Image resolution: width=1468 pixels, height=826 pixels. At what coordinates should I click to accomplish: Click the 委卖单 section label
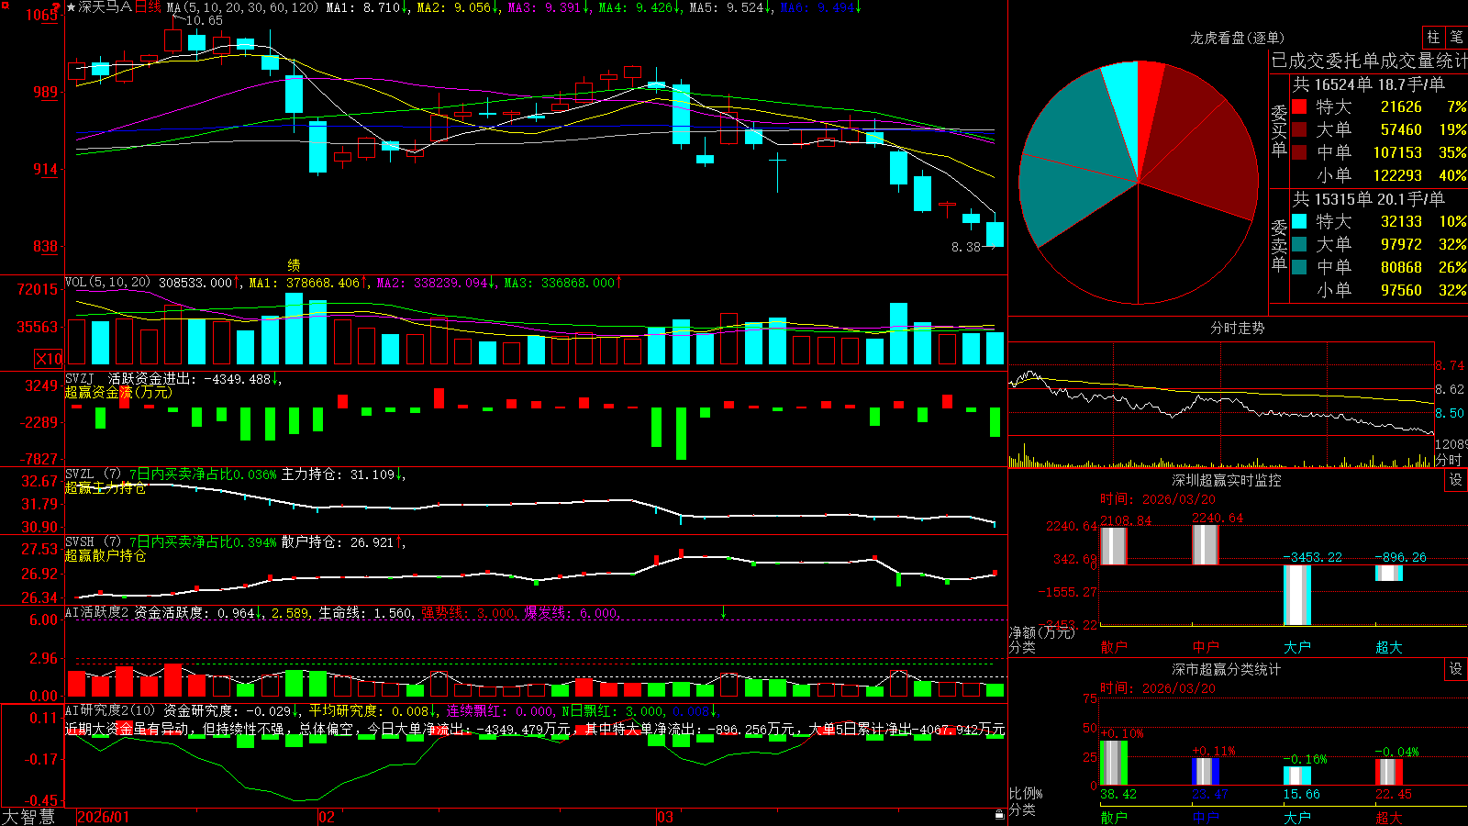[x=1279, y=245]
